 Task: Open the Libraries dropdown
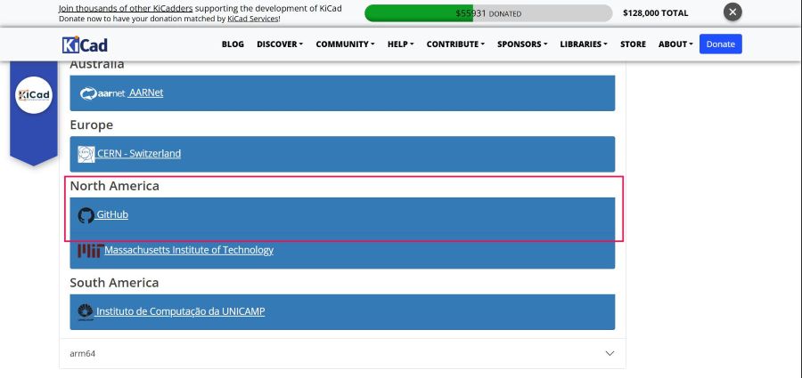click(584, 44)
